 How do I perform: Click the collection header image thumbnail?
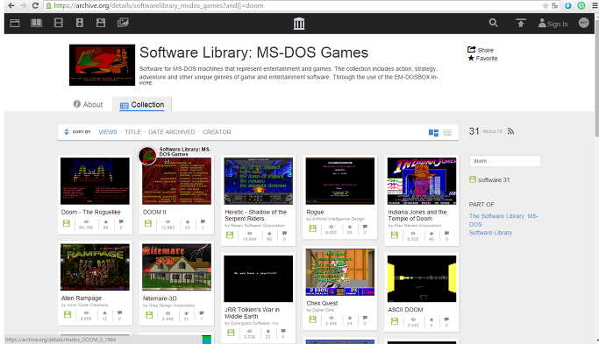(x=102, y=65)
